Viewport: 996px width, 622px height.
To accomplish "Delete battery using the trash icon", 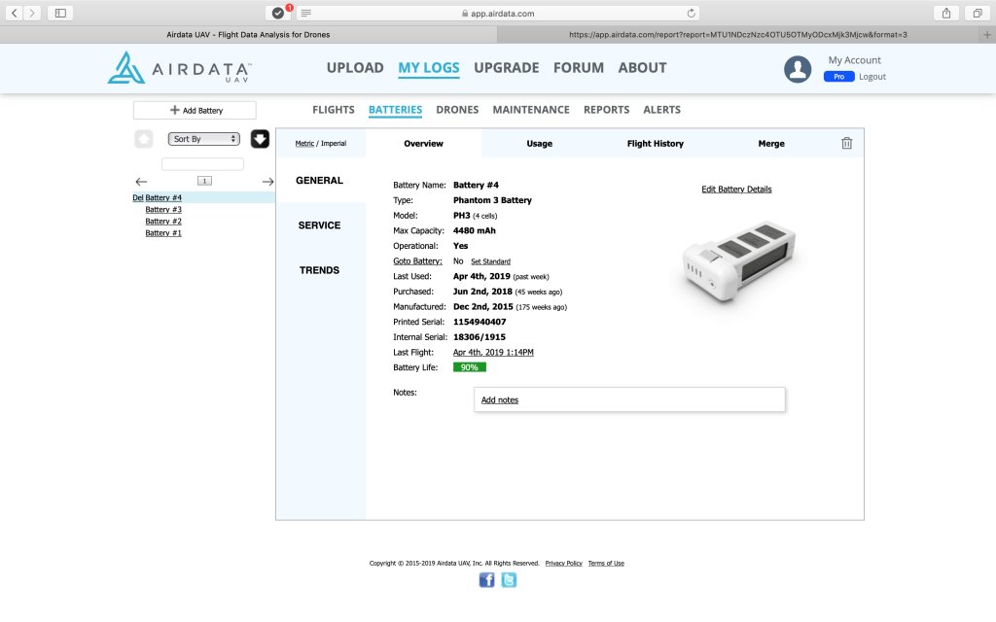I will (847, 144).
